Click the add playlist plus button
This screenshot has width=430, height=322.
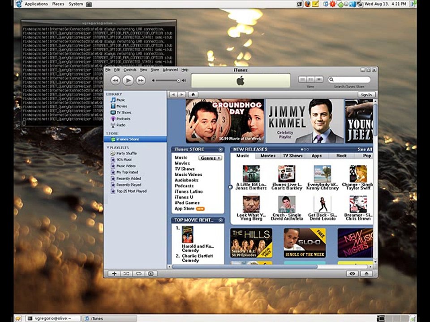tap(114, 274)
